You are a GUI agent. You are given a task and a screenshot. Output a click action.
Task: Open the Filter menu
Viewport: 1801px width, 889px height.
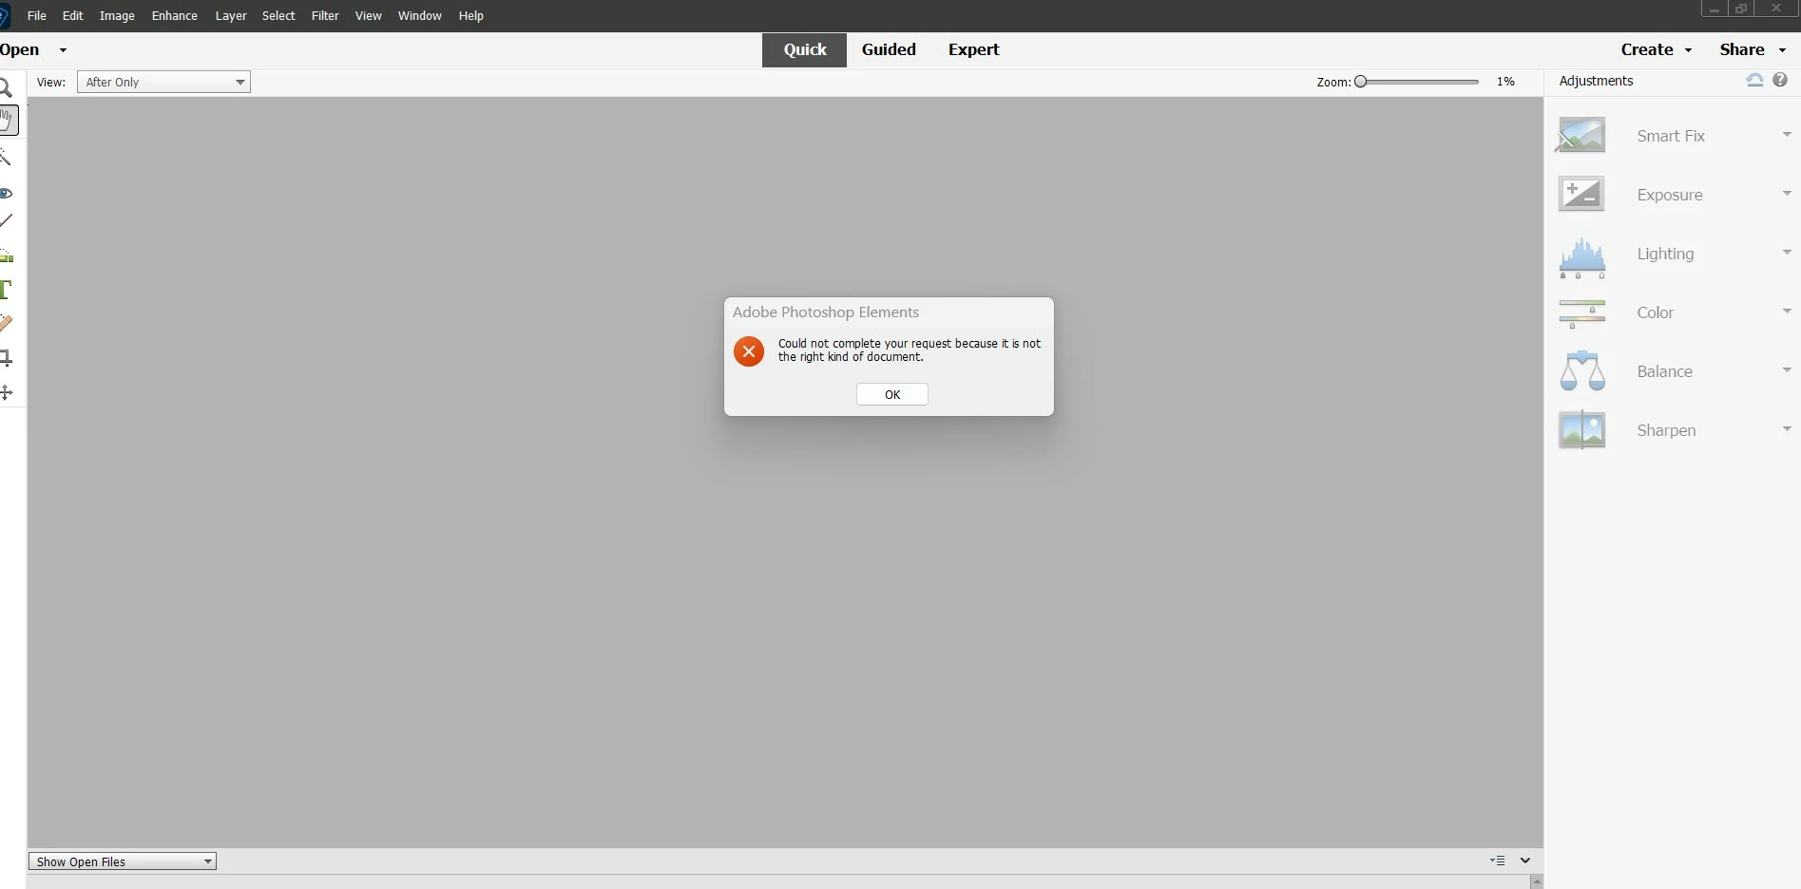pos(325,16)
